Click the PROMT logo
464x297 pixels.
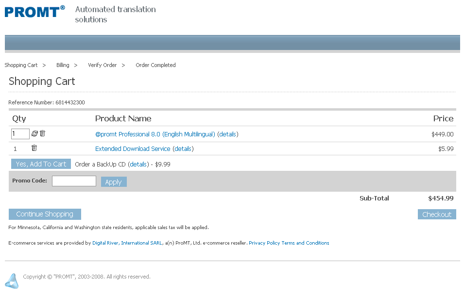point(34,12)
